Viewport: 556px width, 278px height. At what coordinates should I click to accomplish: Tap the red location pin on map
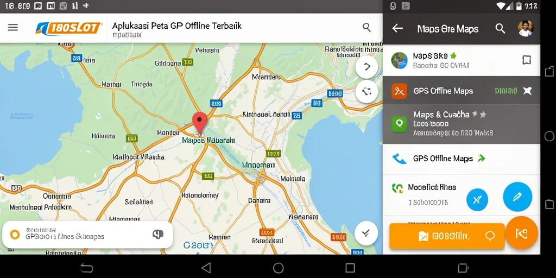pos(200,123)
